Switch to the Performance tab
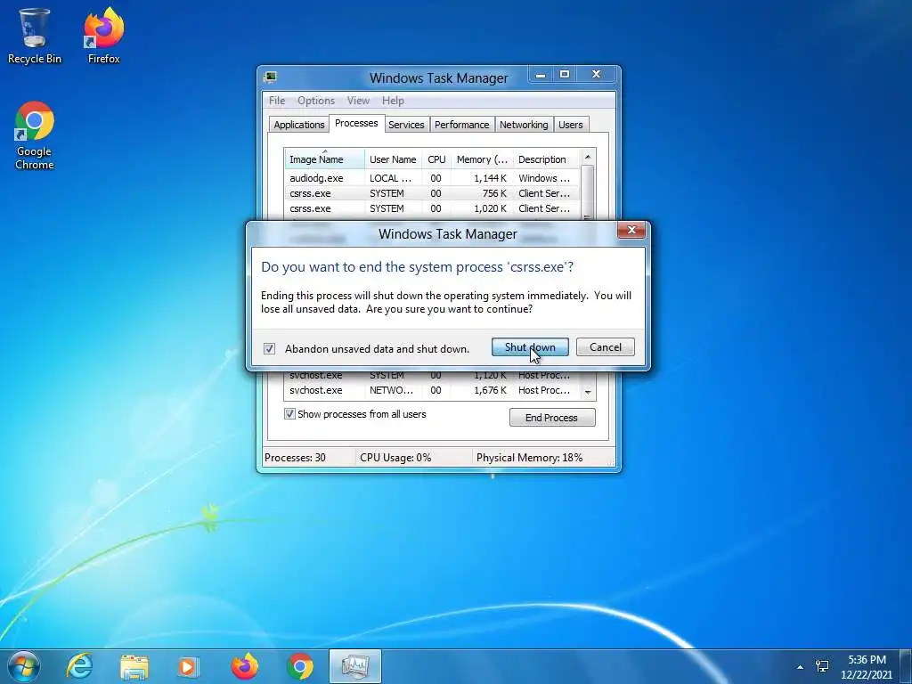This screenshot has width=912, height=684. (x=462, y=125)
